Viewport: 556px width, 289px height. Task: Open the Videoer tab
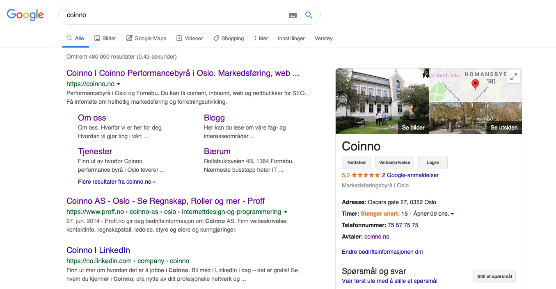(x=190, y=38)
